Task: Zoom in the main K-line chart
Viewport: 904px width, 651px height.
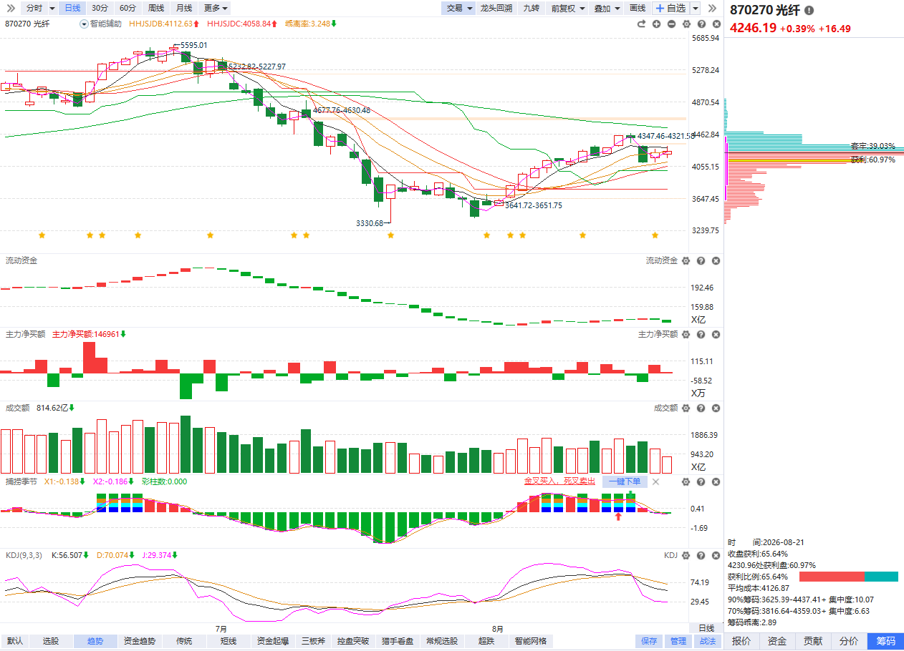Action: point(656,24)
